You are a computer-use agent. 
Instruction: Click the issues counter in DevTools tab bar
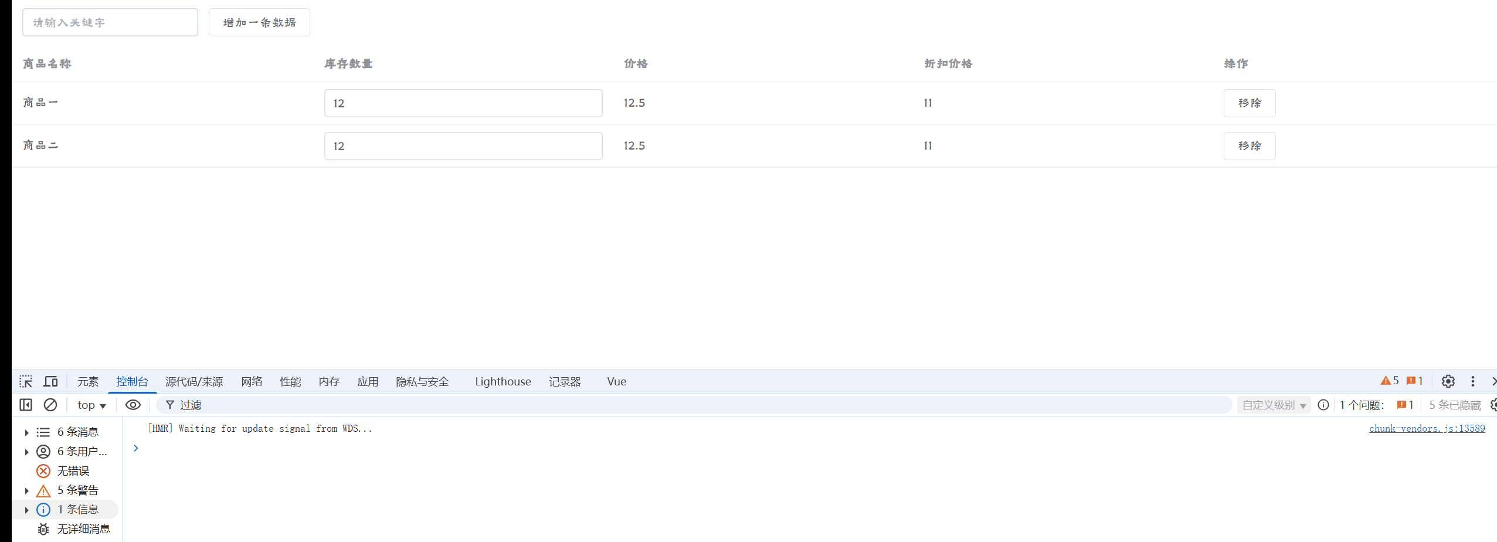pos(1415,381)
